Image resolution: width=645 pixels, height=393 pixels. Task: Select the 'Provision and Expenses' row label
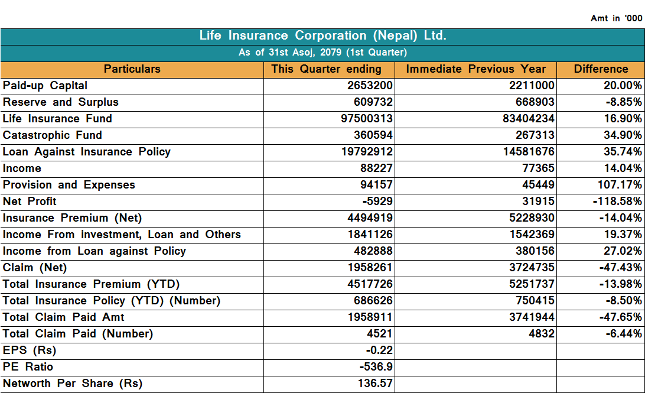69,185
